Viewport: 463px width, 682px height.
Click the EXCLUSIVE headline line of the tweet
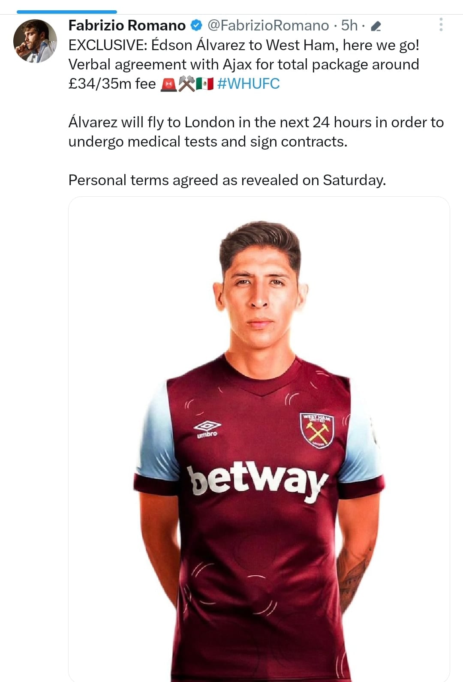click(x=244, y=45)
